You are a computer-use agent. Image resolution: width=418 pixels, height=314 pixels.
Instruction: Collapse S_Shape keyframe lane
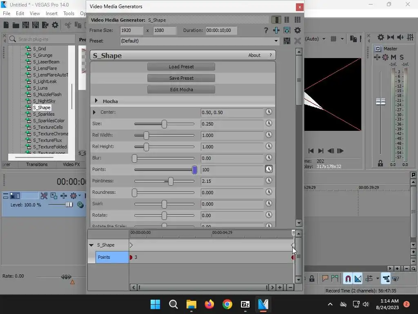tap(91, 245)
